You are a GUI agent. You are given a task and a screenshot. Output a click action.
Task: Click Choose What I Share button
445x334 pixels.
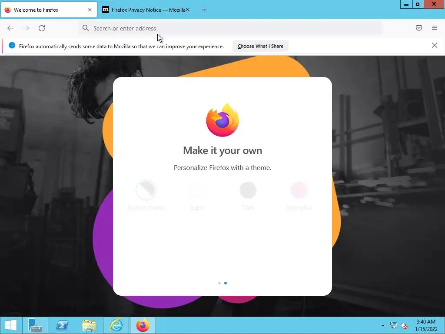260,46
